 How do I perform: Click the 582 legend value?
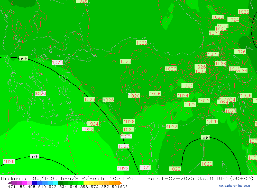tap(105, 186)
